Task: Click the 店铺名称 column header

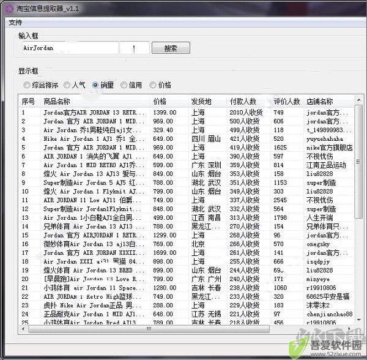Action: tap(328, 102)
